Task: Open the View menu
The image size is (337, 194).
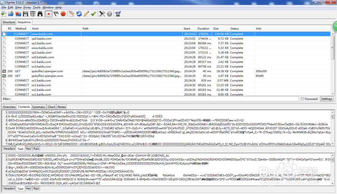Action: tap(18, 7)
